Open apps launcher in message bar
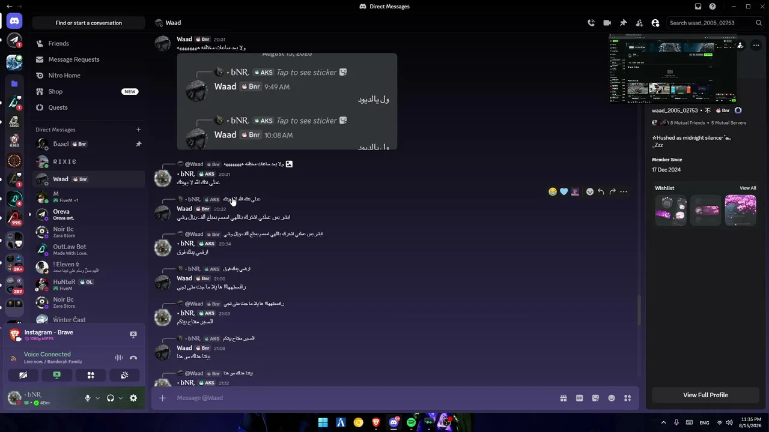The image size is (769, 432). tap(628, 398)
